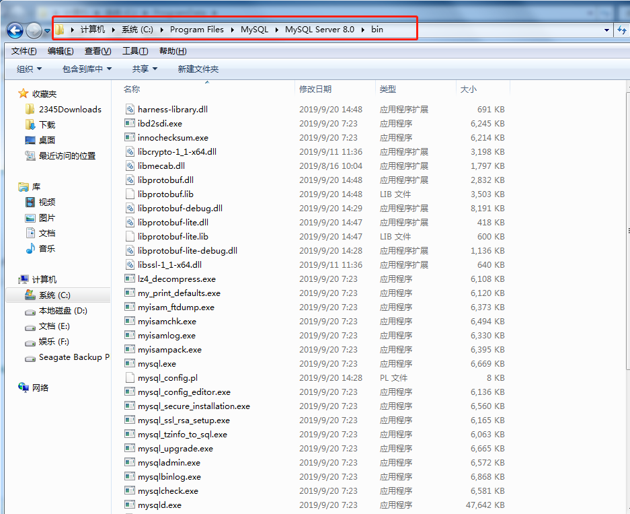Open the 文档 library icon
This screenshot has width=630, height=514.
[x=30, y=233]
